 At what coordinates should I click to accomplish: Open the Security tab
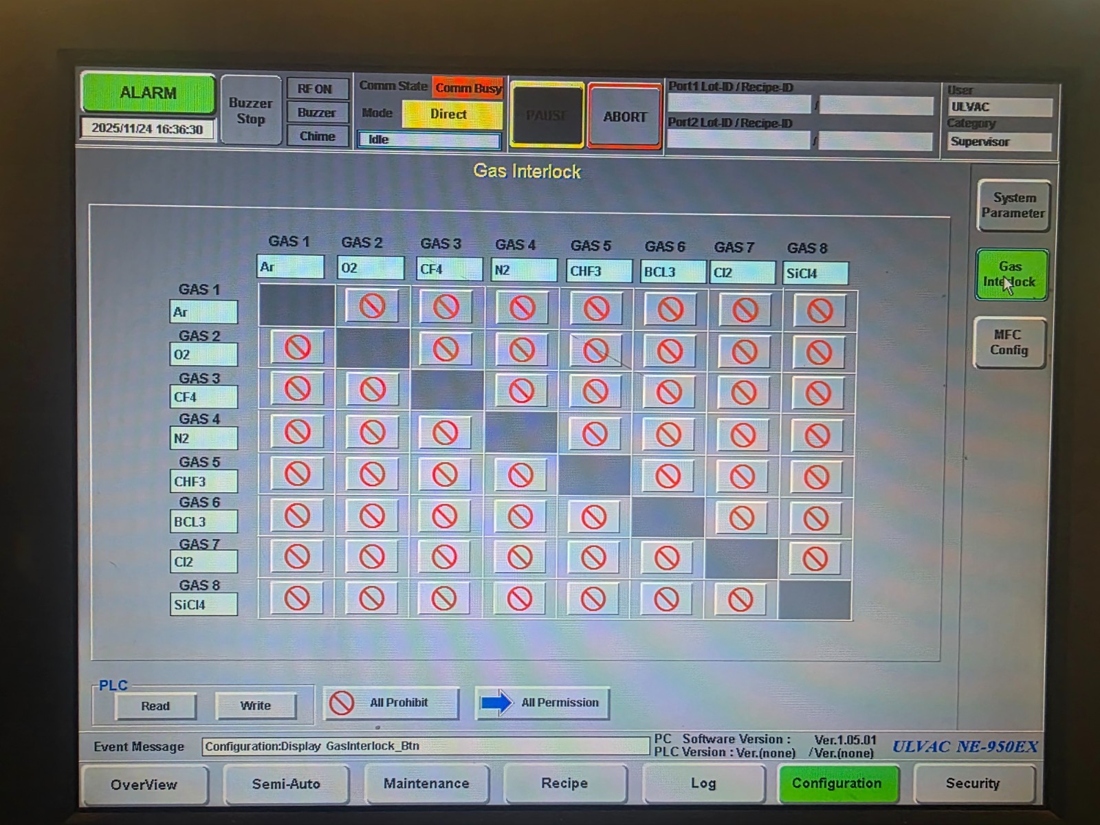973,783
